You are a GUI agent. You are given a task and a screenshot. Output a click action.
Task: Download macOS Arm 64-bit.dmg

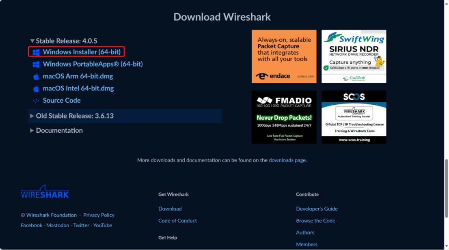click(78, 76)
